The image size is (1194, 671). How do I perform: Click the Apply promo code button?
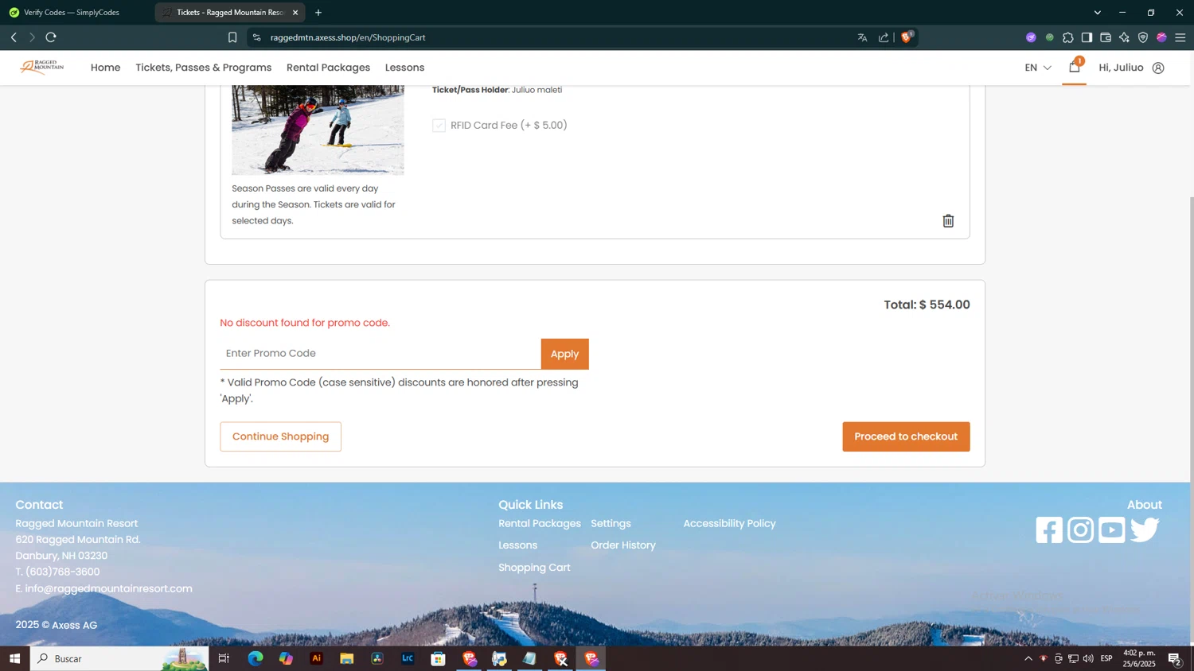point(564,354)
